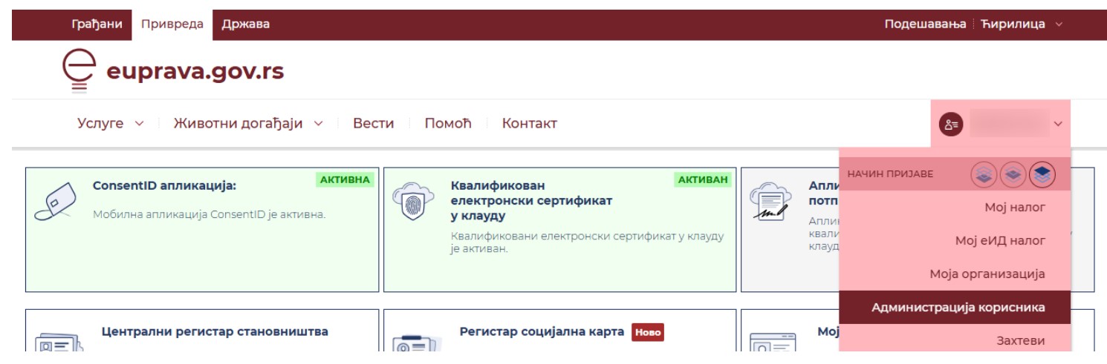Switch to the Грађани tab
Screen dimensions: 1107x364
click(x=97, y=24)
